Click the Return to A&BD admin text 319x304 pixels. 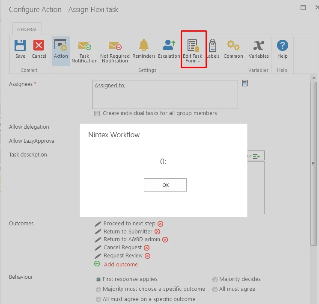pos(131,239)
